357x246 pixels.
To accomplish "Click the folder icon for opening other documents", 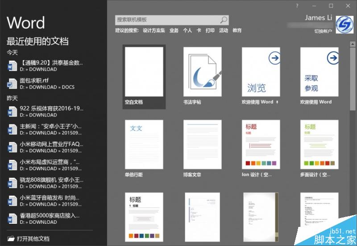I will click(x=11, y=239).
